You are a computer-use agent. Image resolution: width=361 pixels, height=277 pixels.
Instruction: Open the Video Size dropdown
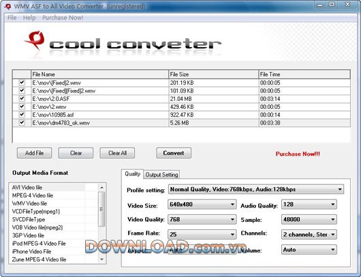click(202, 204)
